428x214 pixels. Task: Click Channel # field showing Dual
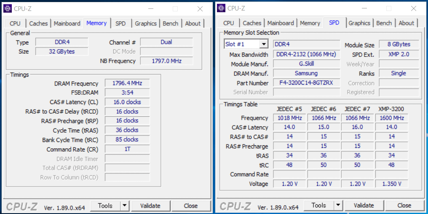pyautogui.click(x=166, y=42)
